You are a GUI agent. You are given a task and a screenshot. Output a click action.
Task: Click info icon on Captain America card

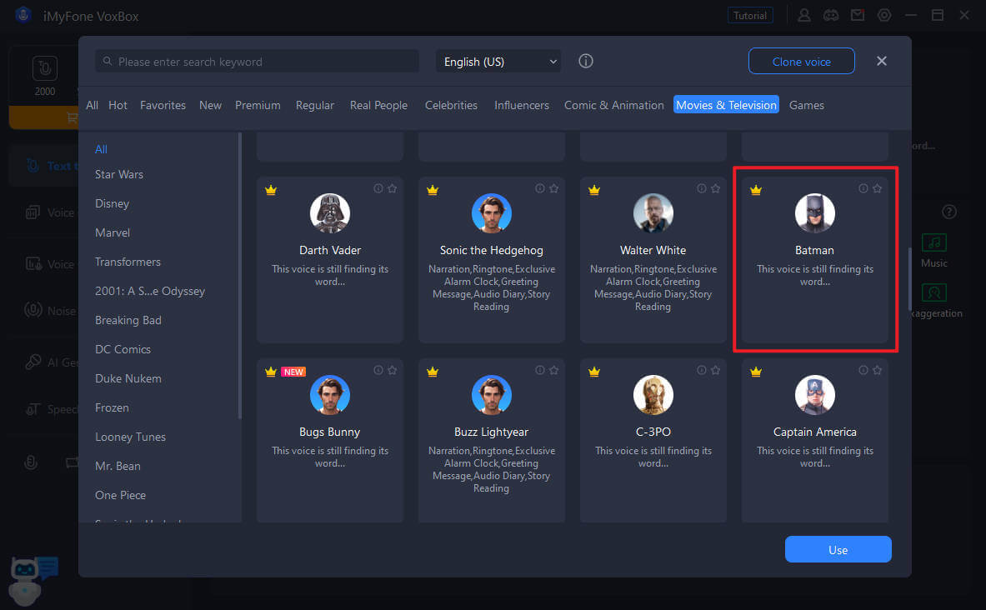[863, 370]
